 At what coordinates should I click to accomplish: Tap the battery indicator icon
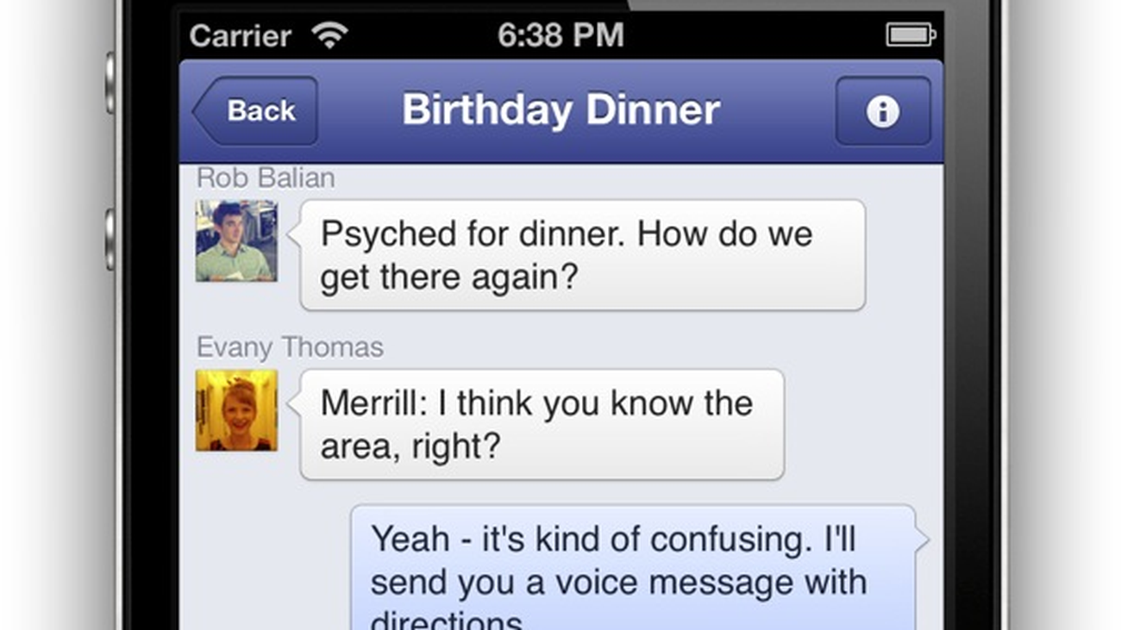[x=910, y=35]
